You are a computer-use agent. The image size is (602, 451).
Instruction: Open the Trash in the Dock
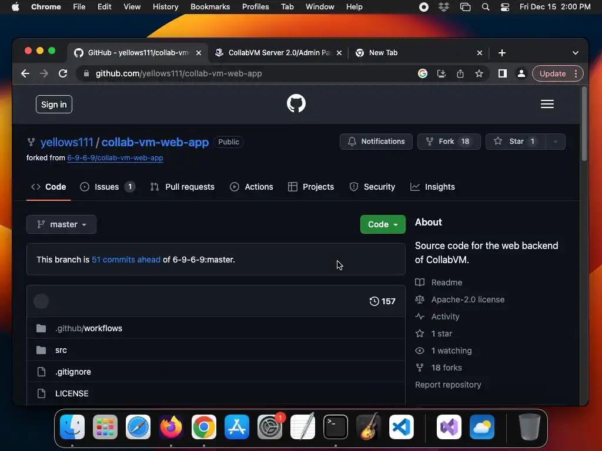point(530,427)
